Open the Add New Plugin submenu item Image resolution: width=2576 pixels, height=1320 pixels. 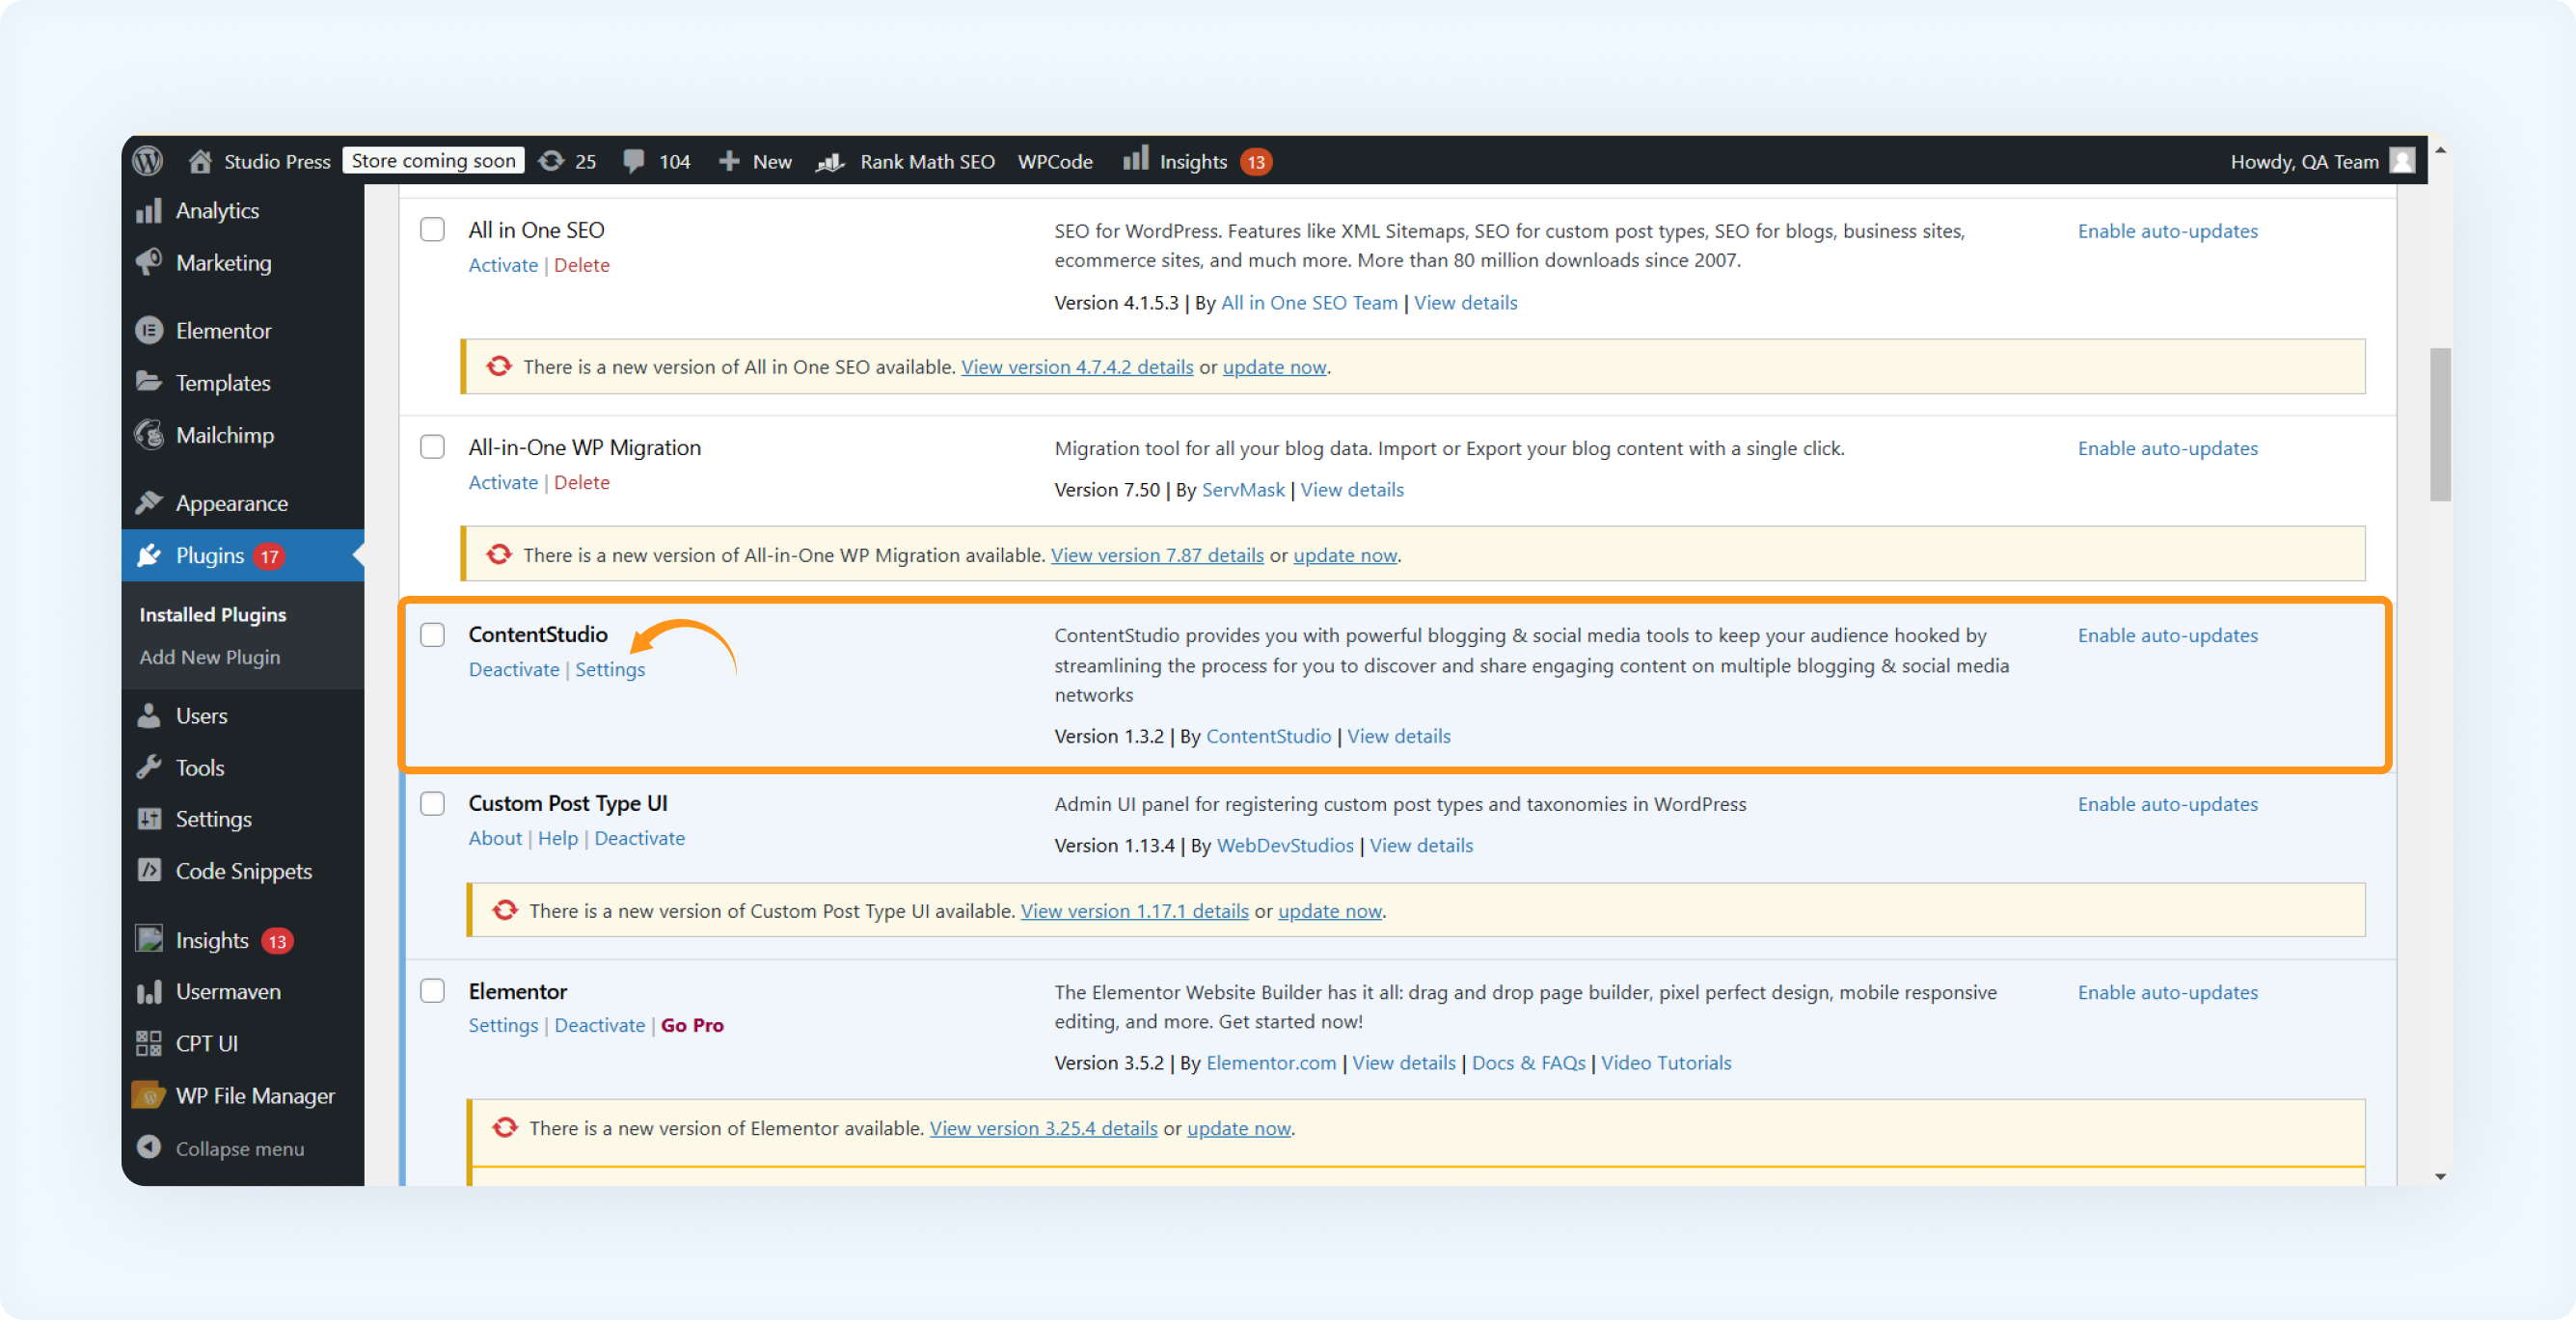(x=210, y=657)
